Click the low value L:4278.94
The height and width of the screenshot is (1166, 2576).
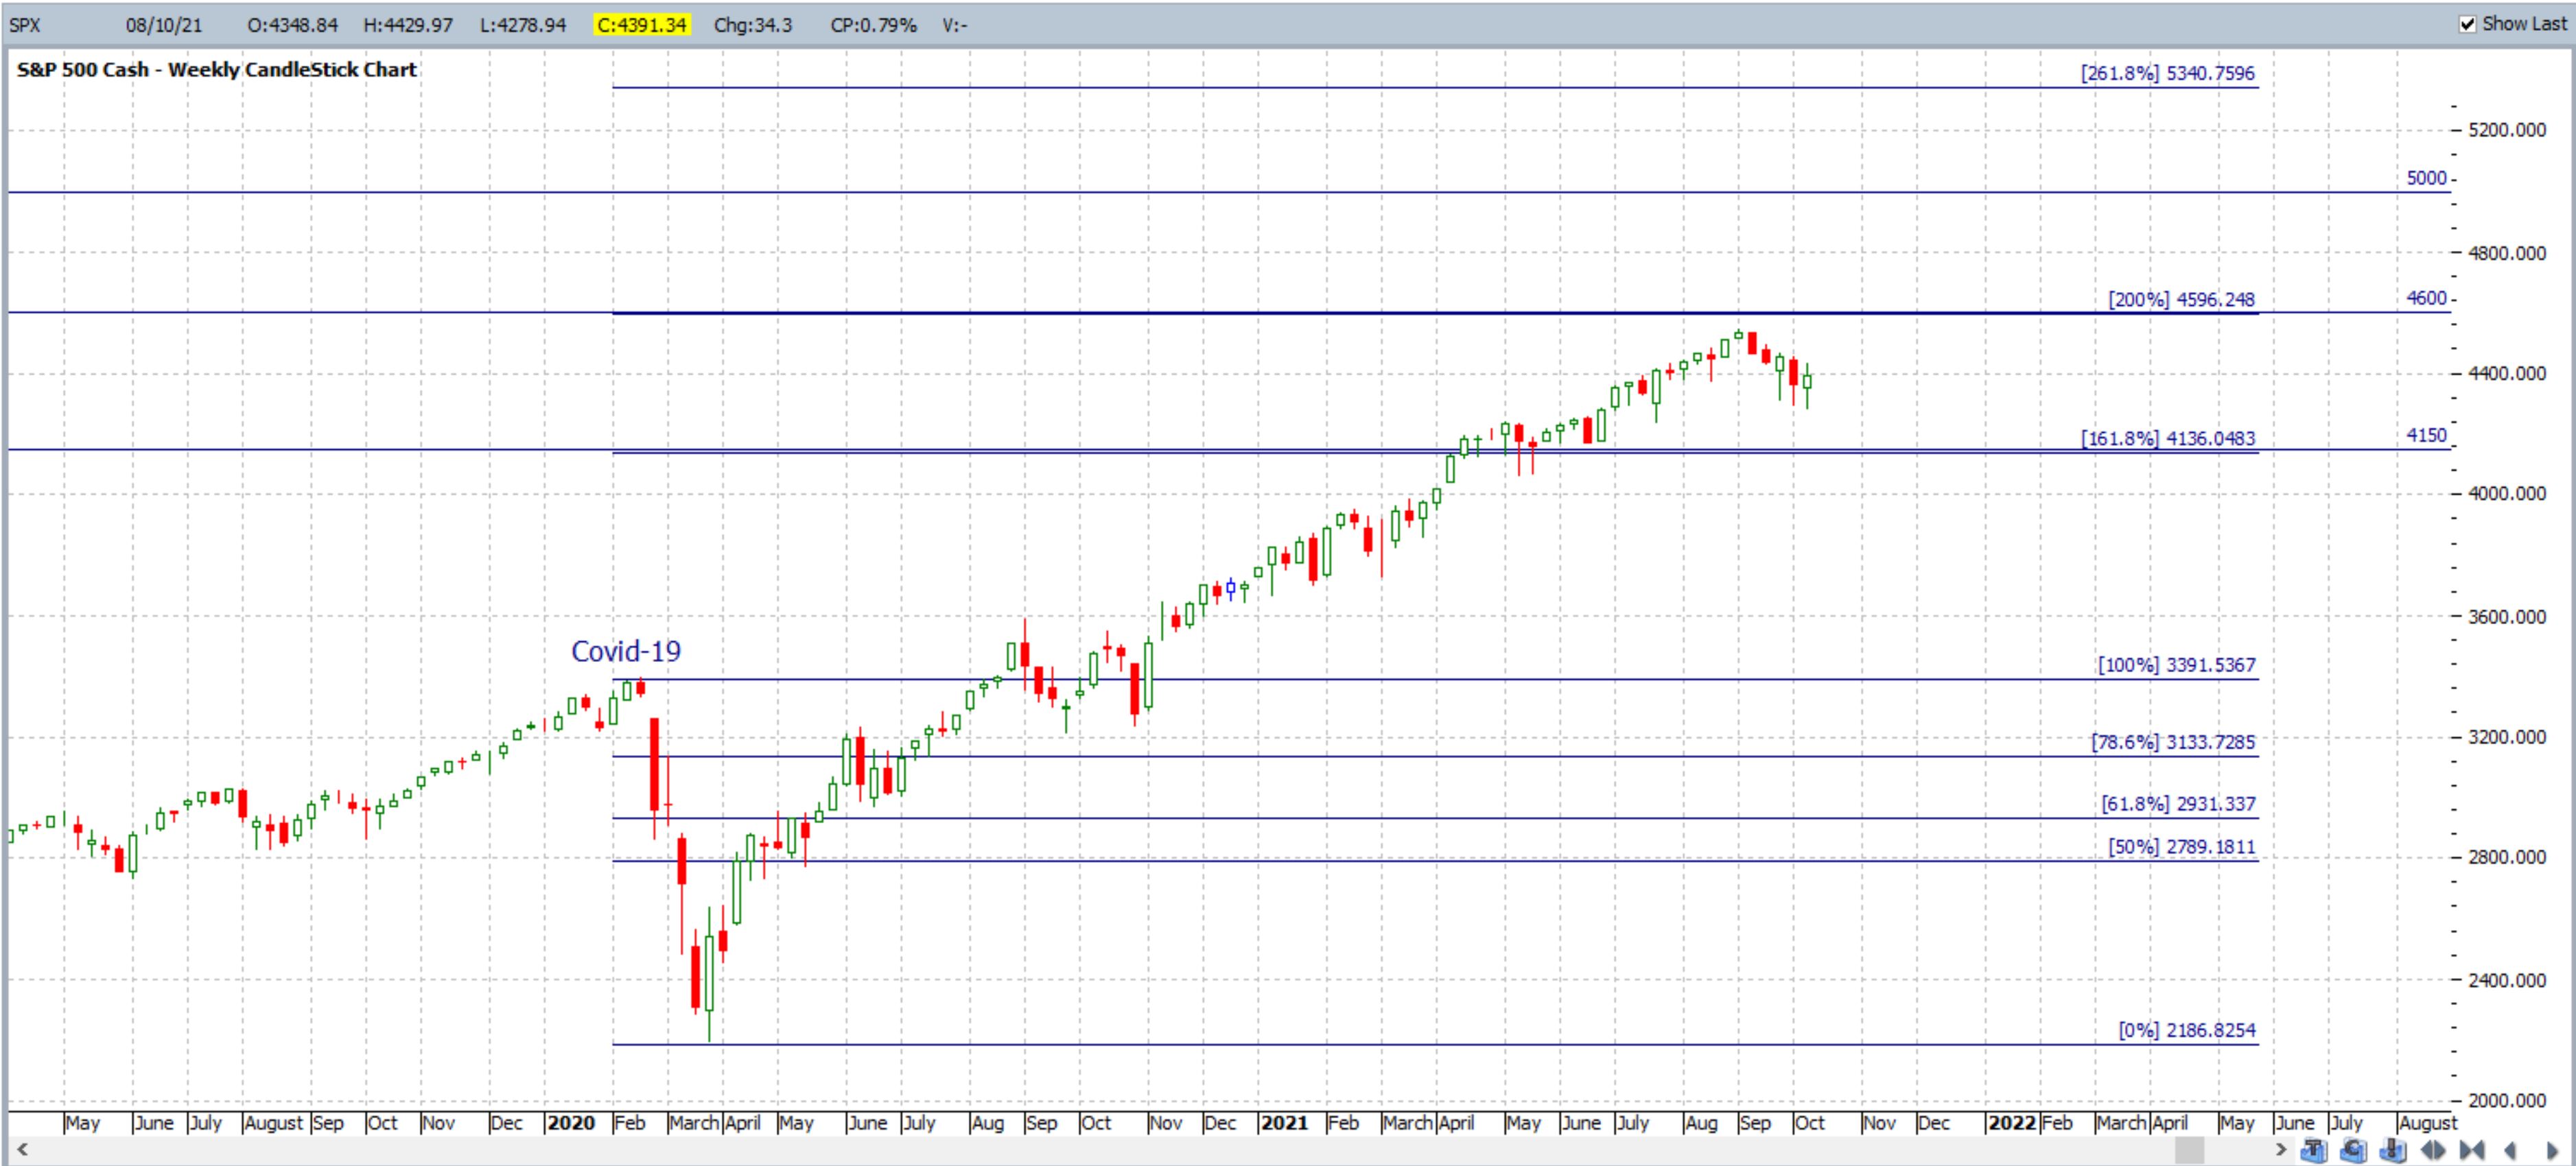click(x=523, y=25)
